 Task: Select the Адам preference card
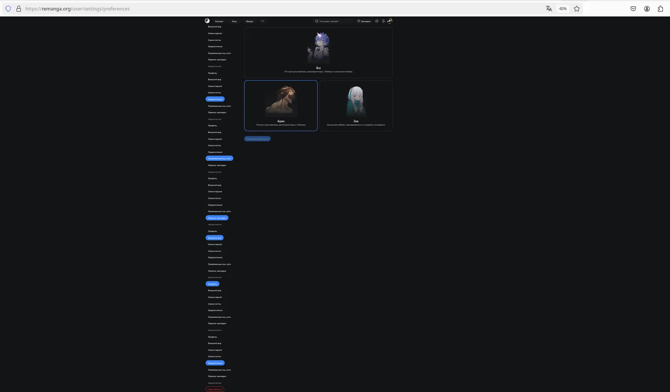point(281,105)
